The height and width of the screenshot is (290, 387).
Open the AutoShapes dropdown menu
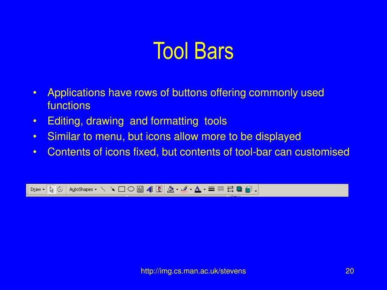pyautogui.click(x=83, y=190)
